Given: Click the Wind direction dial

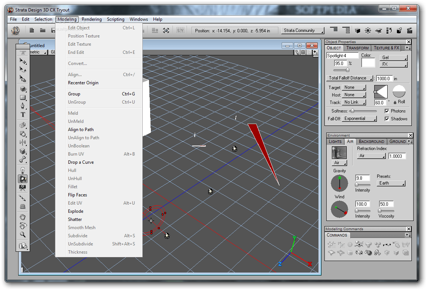Looking at the screenshot, I should pos(339,209).
